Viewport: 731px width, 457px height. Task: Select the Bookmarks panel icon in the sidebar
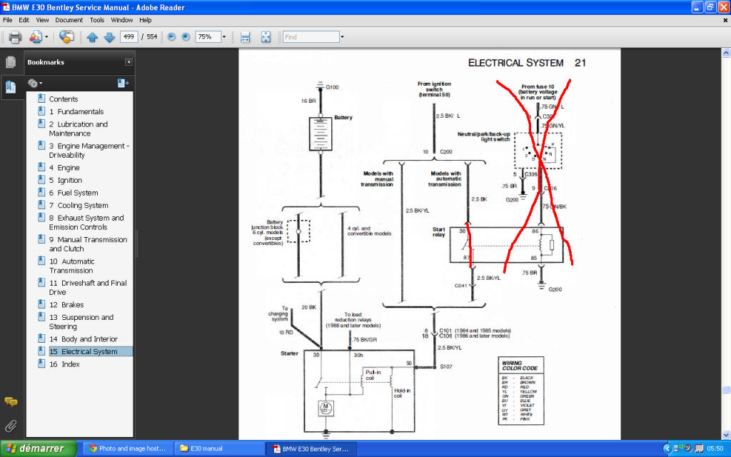pyautogui.click(x=11, y=87)
